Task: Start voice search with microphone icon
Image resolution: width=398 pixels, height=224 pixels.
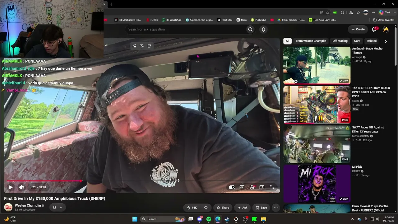Action: (263, 29)
